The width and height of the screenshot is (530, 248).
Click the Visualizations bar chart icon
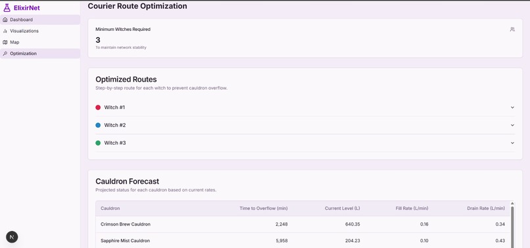point(5,31)
